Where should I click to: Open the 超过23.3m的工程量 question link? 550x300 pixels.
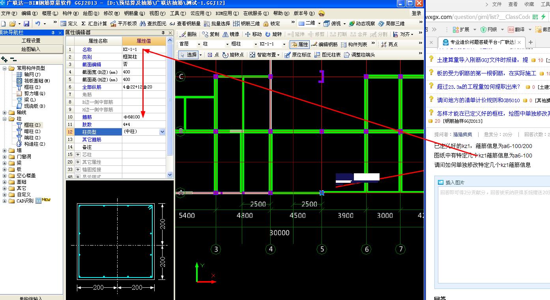[x=479, y=87]
